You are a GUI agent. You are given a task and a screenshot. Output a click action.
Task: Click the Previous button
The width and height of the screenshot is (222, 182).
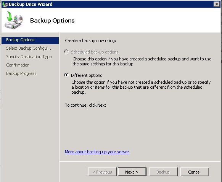click(102, 172)
